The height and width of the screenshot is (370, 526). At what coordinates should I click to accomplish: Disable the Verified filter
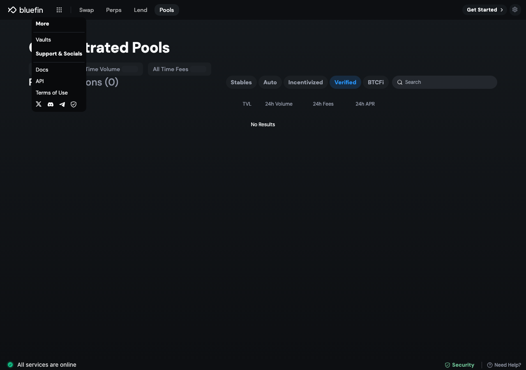tap(345, 82)
